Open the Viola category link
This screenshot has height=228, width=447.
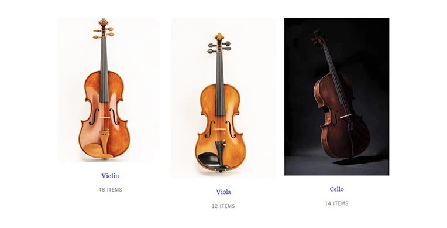pyautogui.click(x=223, y=192)
